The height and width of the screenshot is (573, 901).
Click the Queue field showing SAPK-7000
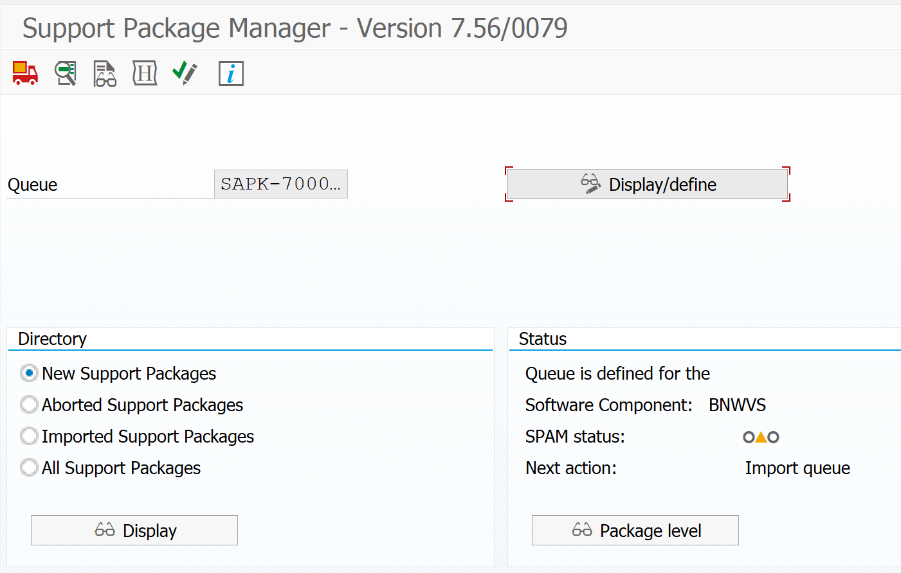[280, 184]
